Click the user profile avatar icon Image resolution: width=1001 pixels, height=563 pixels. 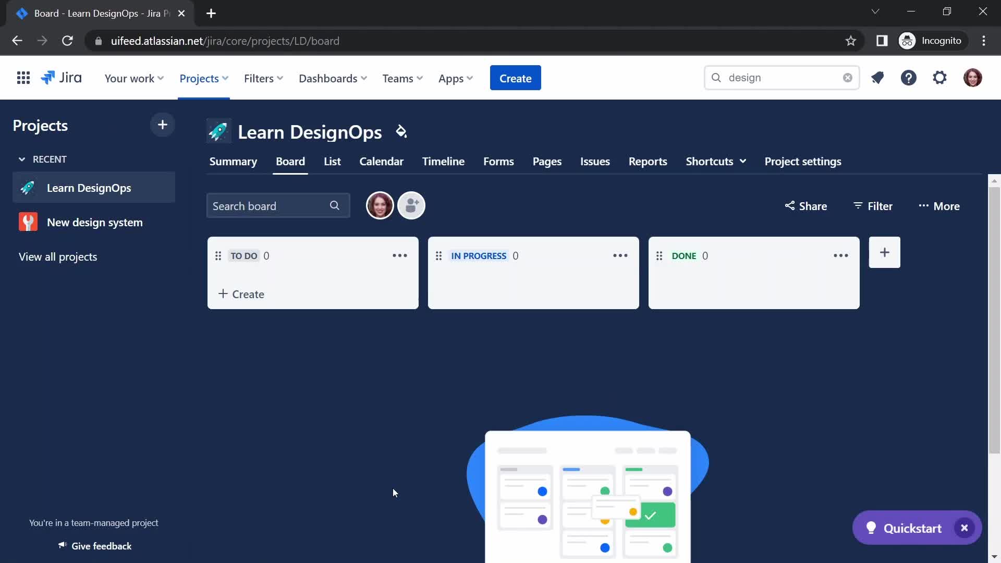(x=972, y=78)
